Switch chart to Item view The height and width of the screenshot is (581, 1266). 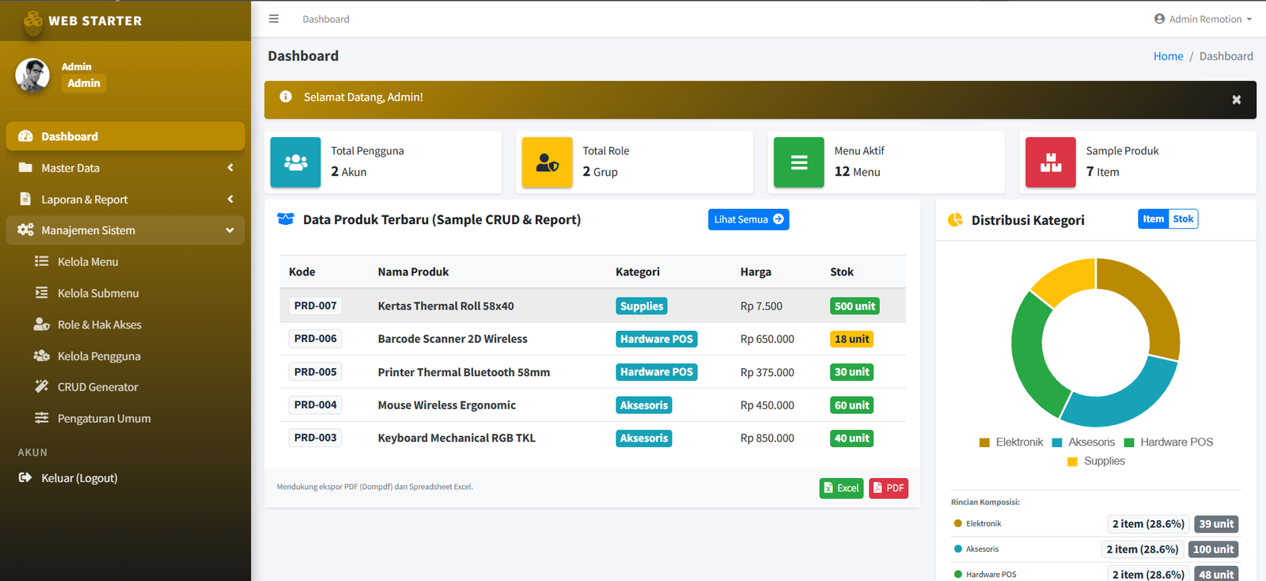coord(1153,219)
